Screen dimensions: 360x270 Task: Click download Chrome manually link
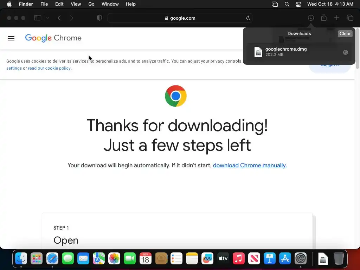pos(250,165)
